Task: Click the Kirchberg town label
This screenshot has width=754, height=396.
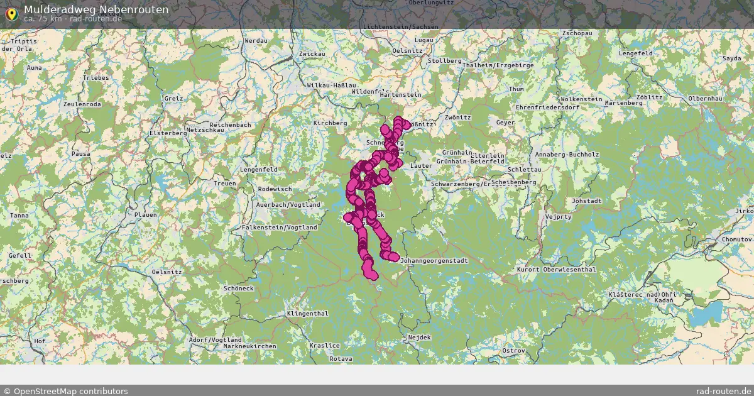Action: 330,123
